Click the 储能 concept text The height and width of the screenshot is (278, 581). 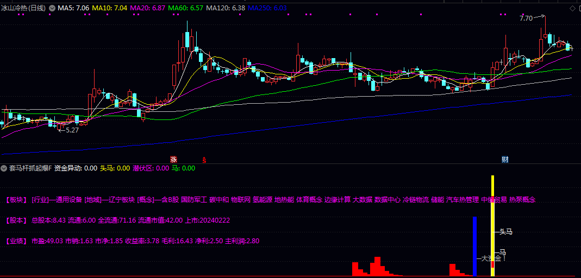[x=438, y=200]
